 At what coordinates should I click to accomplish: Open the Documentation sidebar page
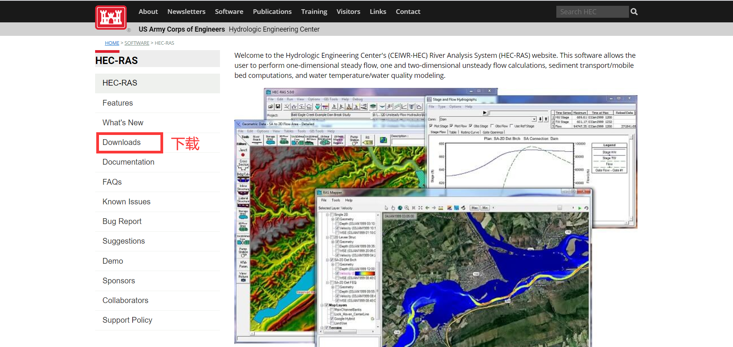(157, 162)
